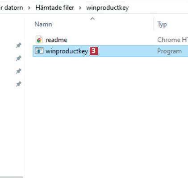Click the topmost pin icon in sidebar

tap(19, 46)
